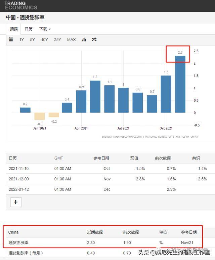Click the 共识 column header

click(x=196, y=158)
